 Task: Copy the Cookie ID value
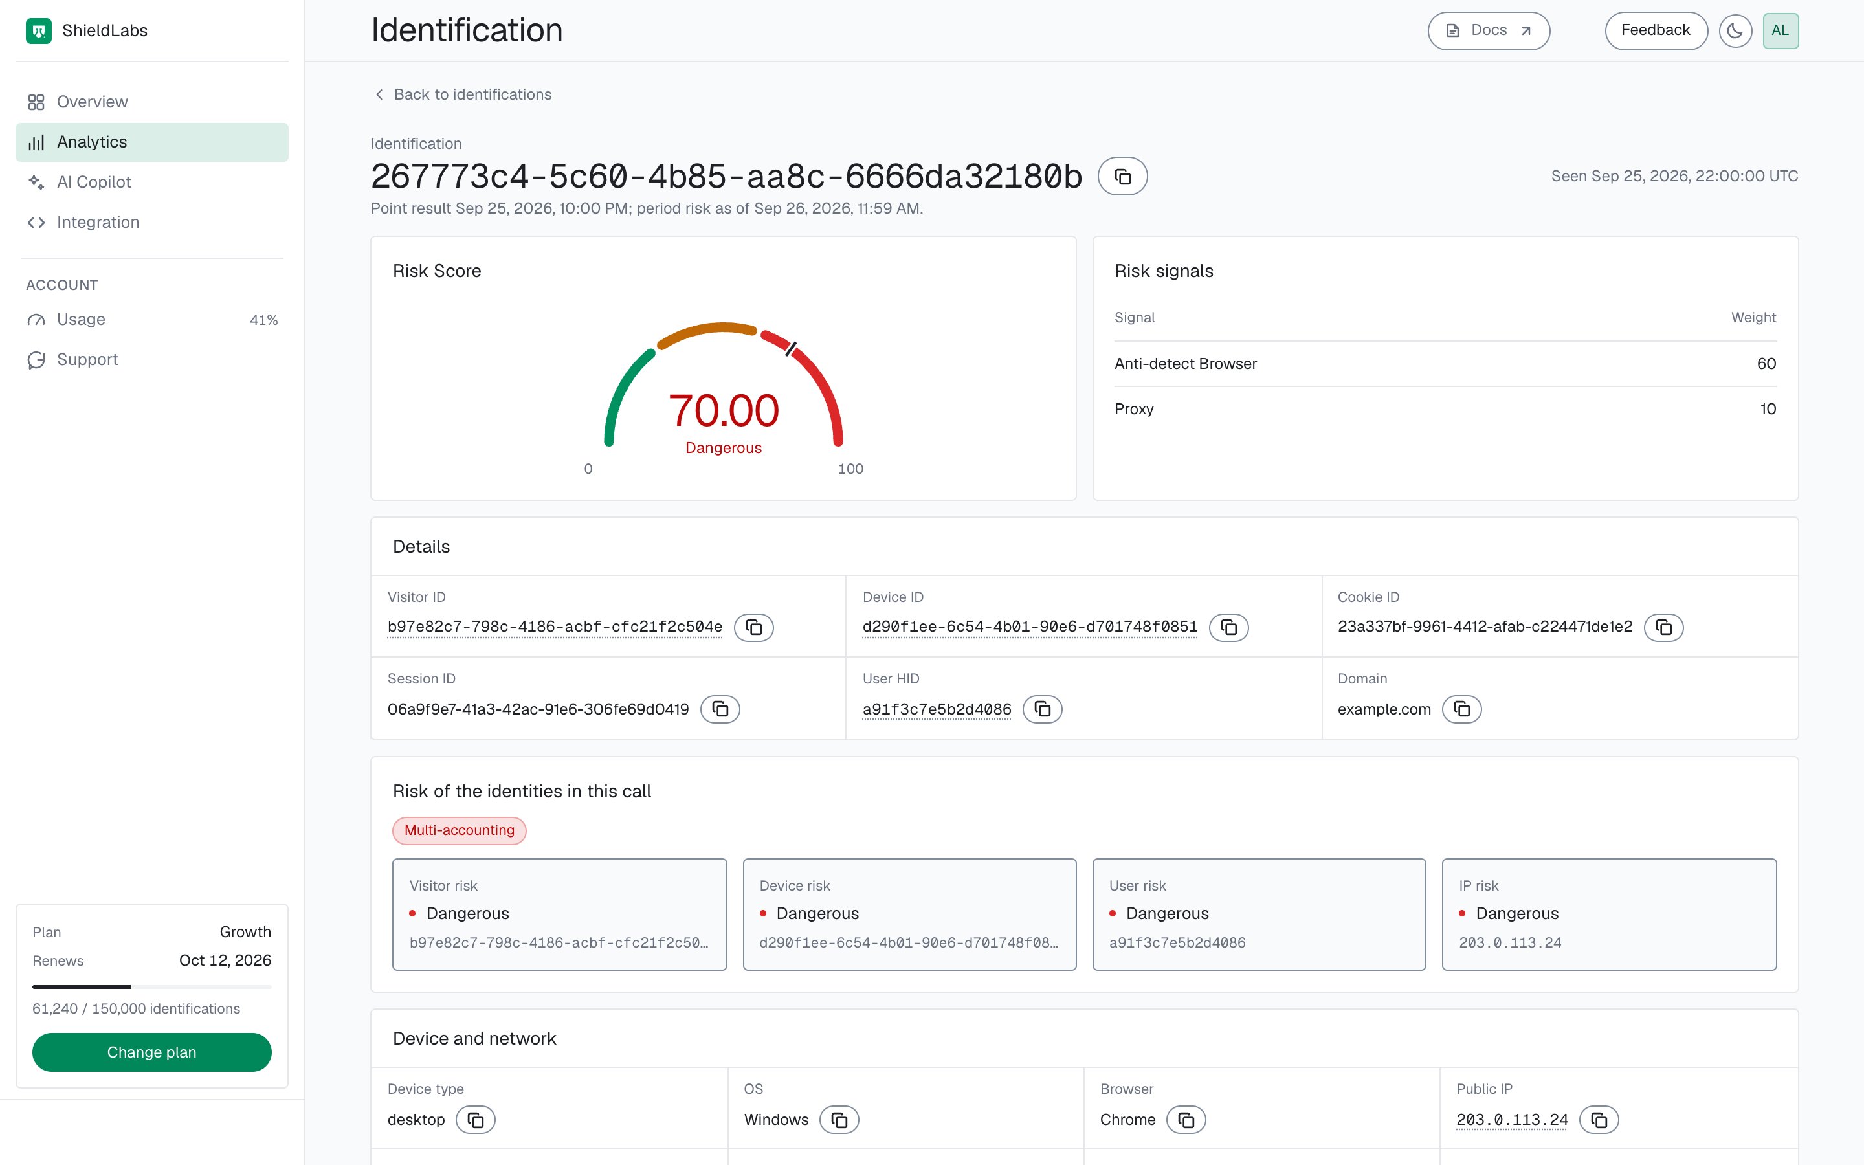pyautogui.click(x=1664, y=627)
